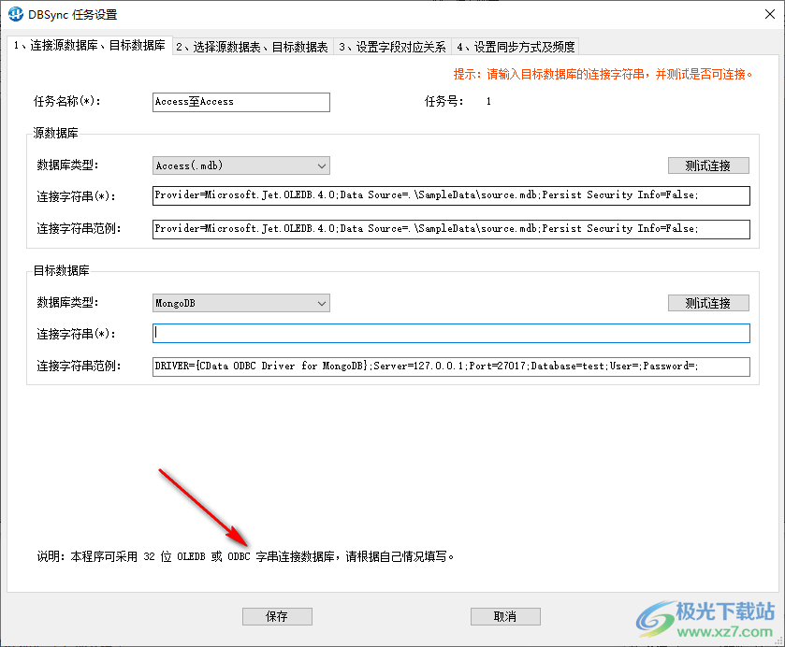Open tab 4 设置同步方式及频度
785x647 pixels.
tap(516, 47)
